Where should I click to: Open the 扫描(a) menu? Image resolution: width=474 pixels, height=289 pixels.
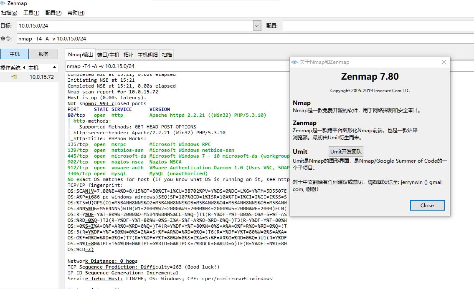pyautogui.click(x=9, y=13)
